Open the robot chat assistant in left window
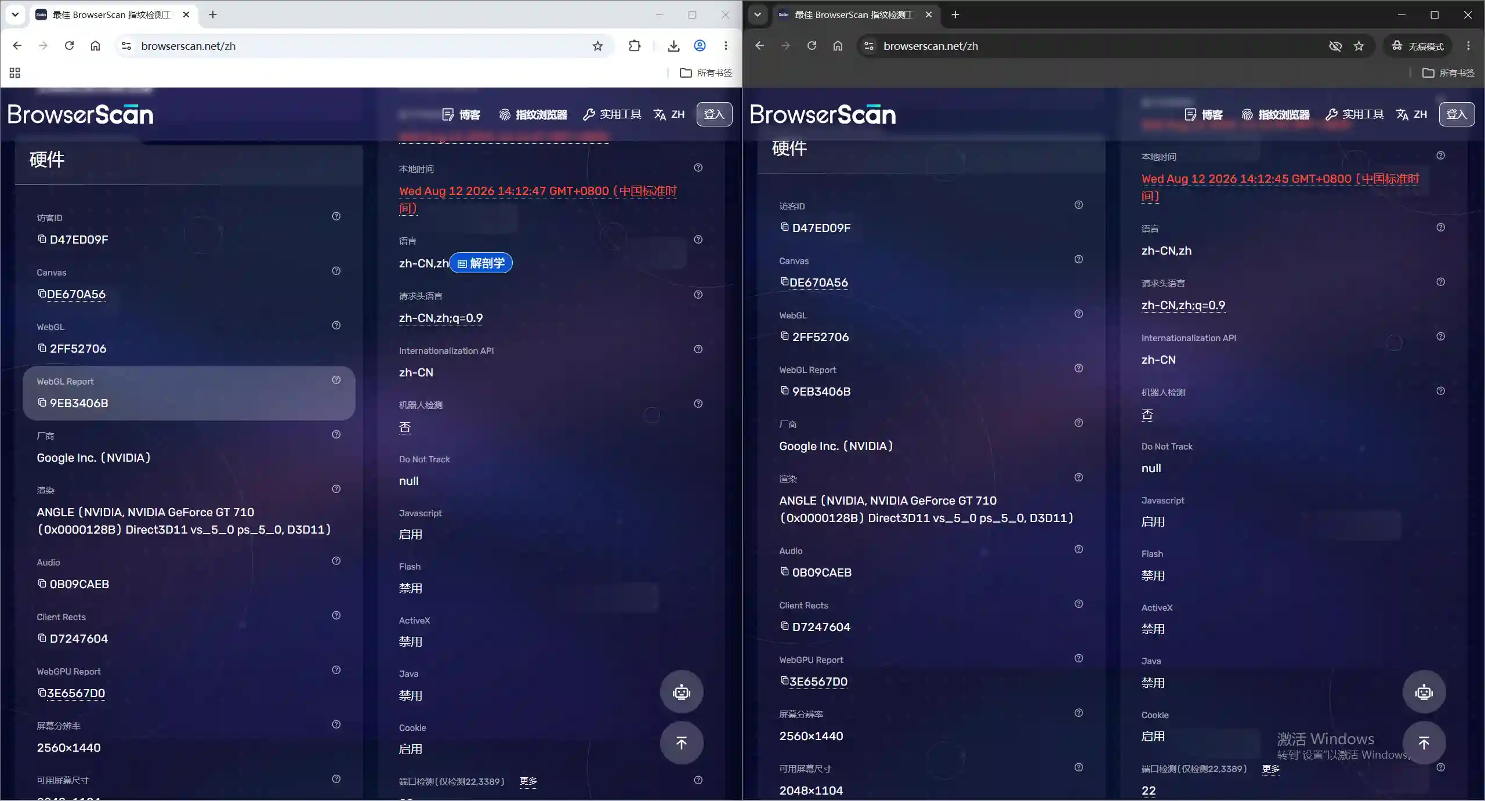The width and height of the screenshot is (1485, 801). pyautogui.click(x=682, y=692)
